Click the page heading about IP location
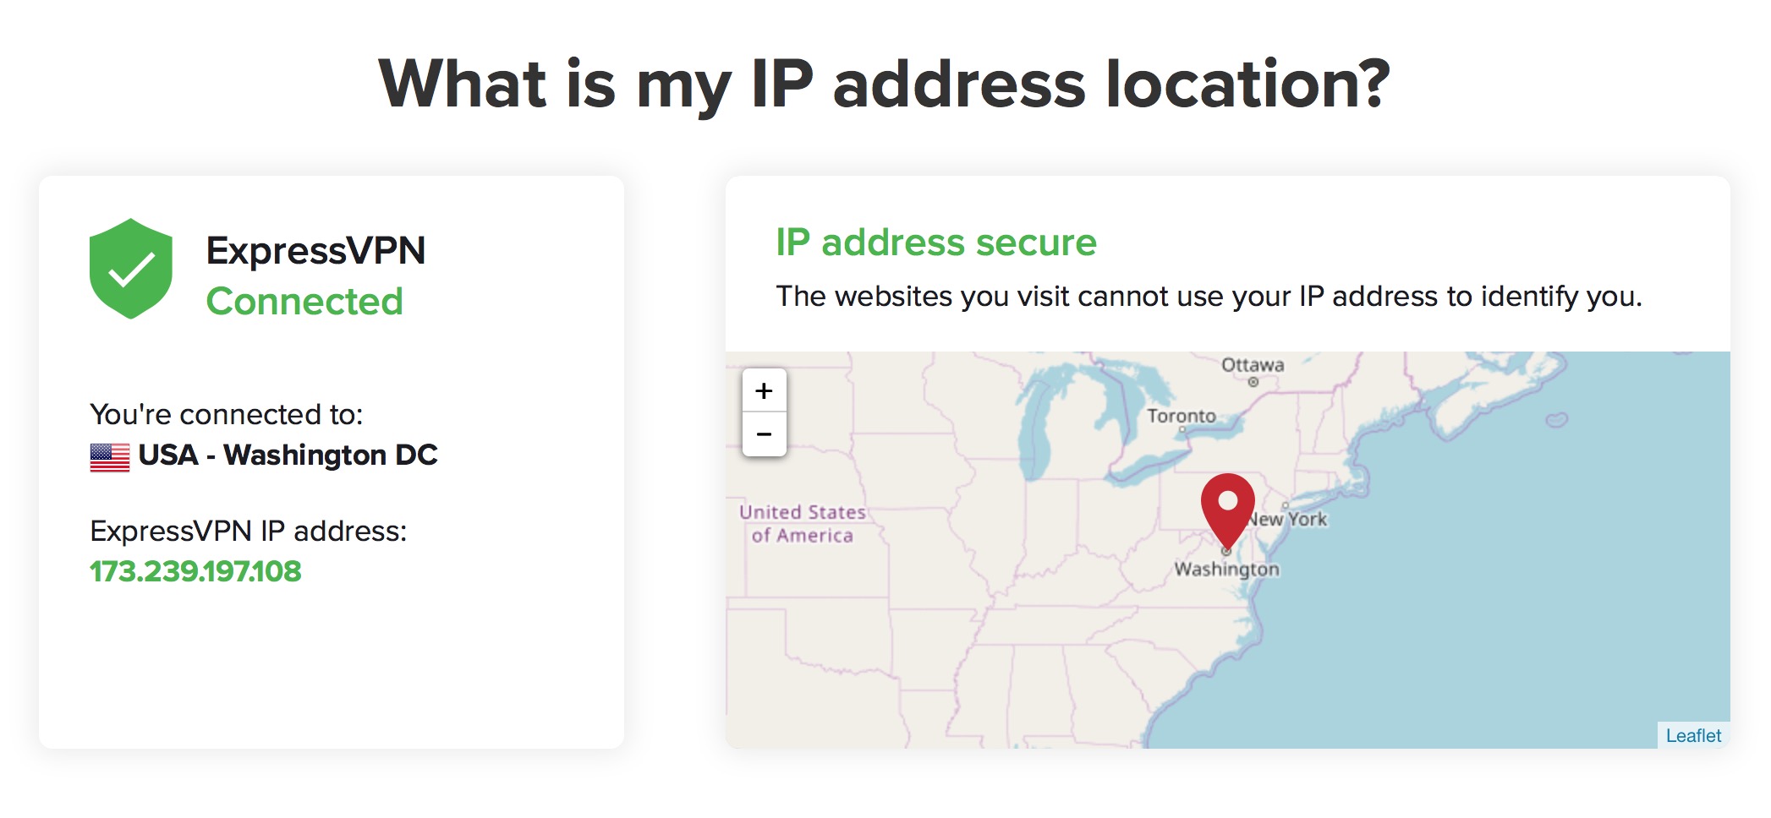 [x=885, y=84]
